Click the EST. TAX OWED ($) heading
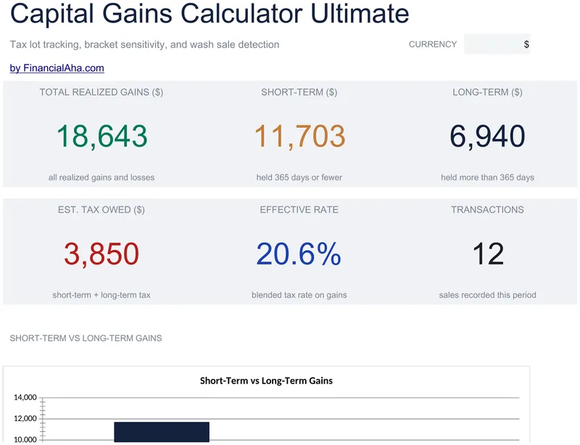 click(101, 209)
